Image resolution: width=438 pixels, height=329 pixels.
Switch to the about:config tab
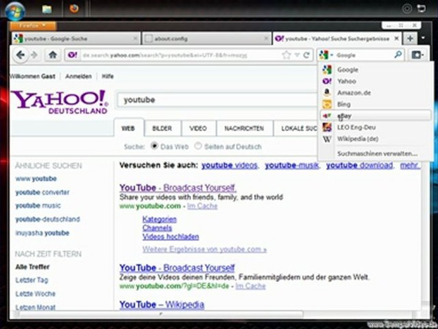click(207, 38)
